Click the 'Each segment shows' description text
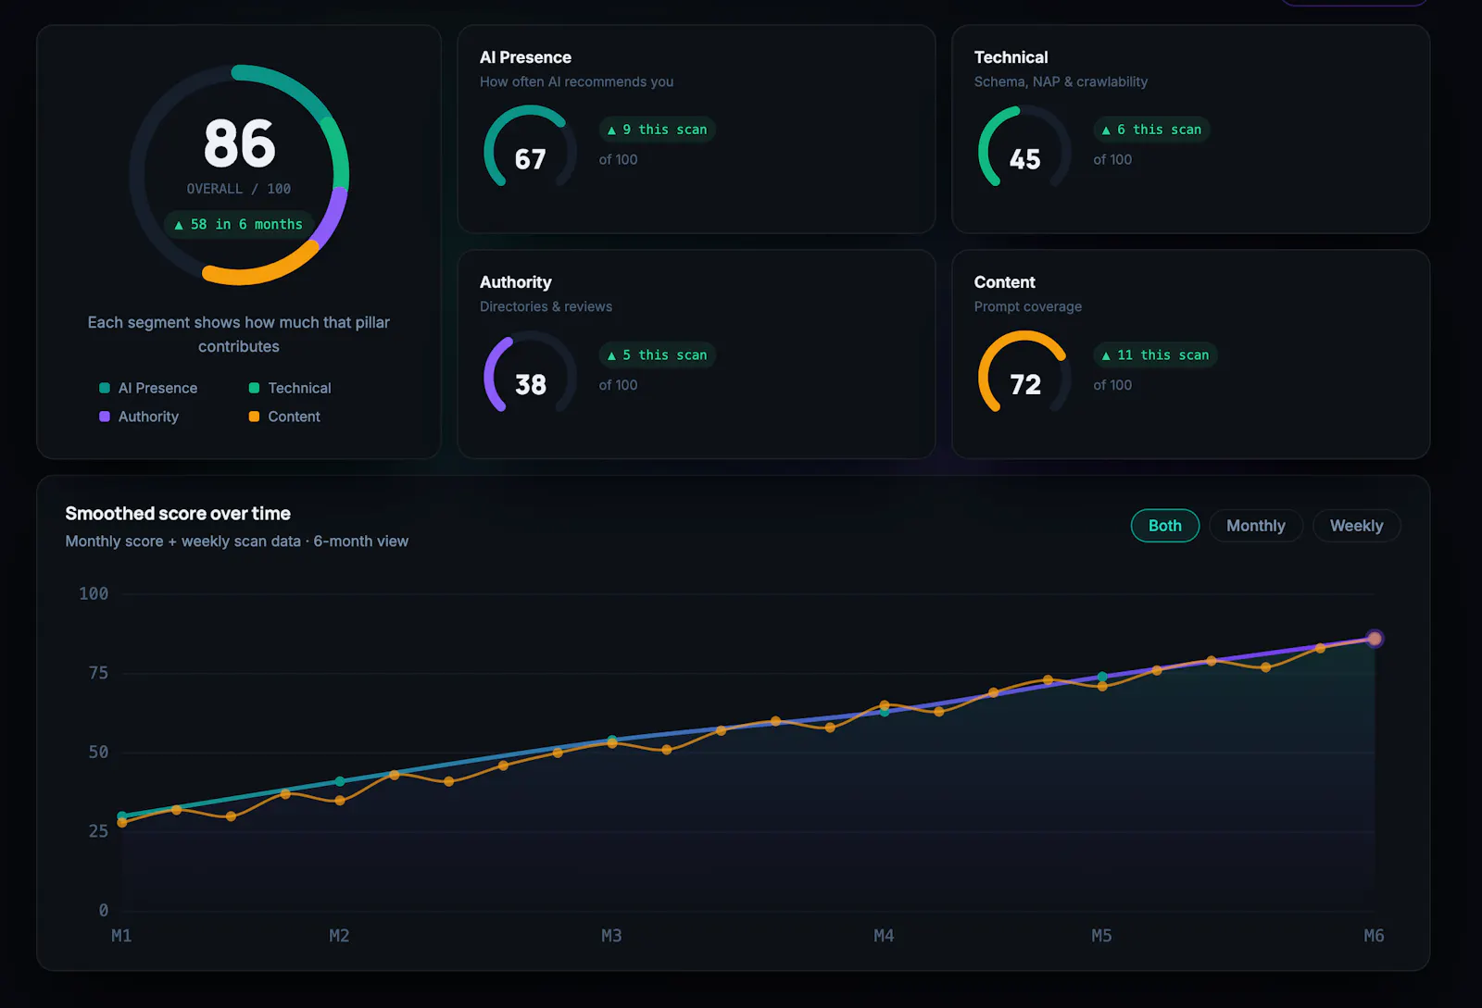 pos(239,334)
